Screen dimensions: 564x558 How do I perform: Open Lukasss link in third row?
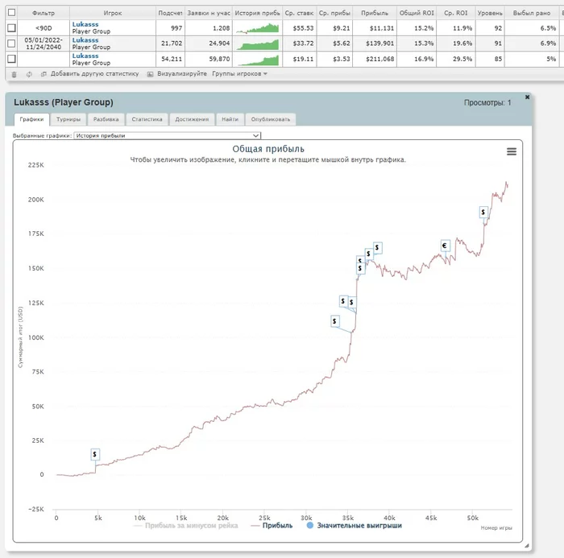[85, 56]
